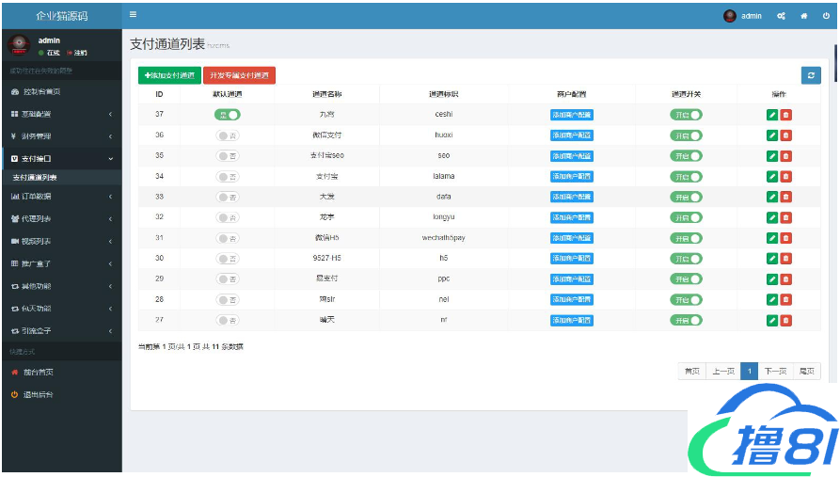Click the delete trash icon for row 36
Viewport: 840px width, 477px height.
coord(786,135)
